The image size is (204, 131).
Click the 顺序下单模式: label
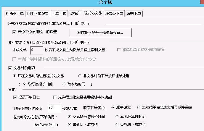click(x=94, y=108)
